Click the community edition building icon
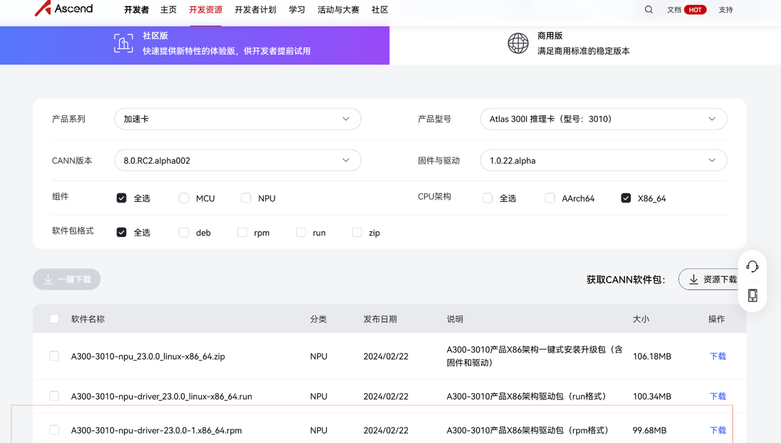 point(123,43)
